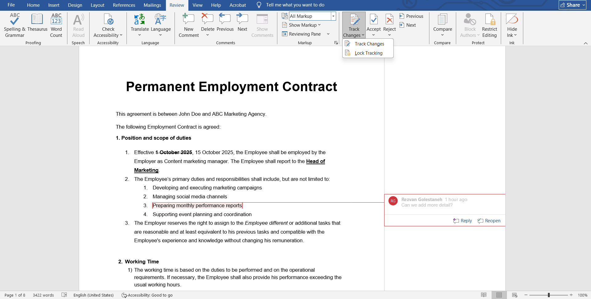Jump to Previous tracked change
The width and height of the screenshot is (591, 299).
click(x=411, y=16)
